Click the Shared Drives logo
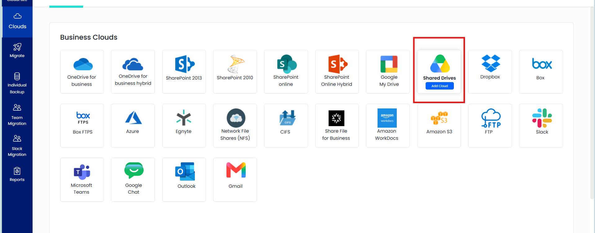This screenshot has height=233, width=595. (x=440, y=64)
